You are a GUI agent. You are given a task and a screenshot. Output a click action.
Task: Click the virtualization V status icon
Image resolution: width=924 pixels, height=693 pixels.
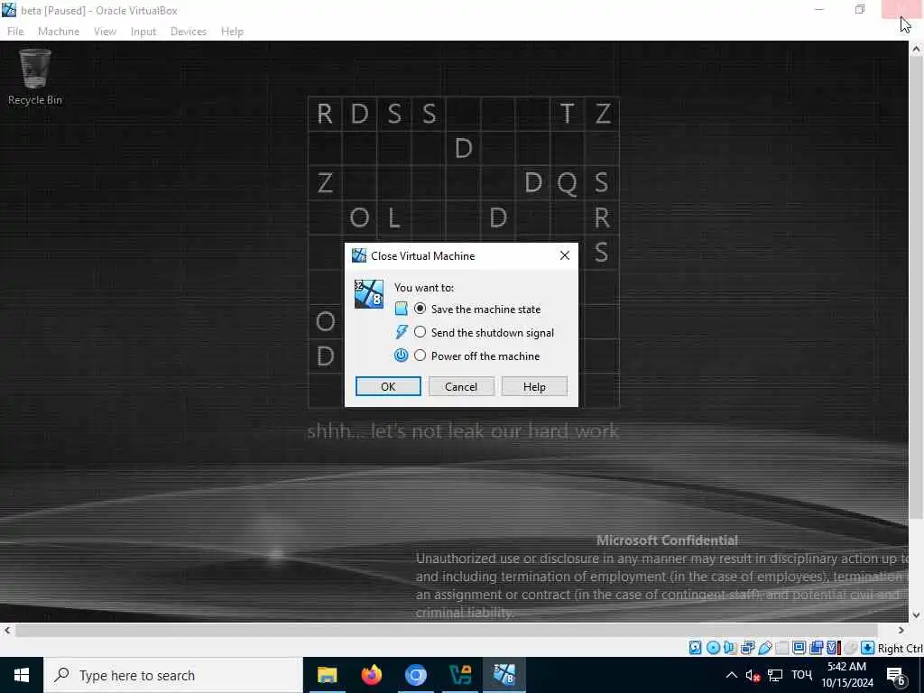coord(833,648)
